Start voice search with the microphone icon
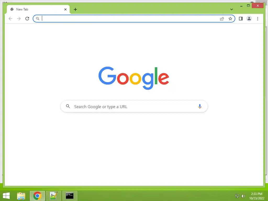 pos(200,107)
